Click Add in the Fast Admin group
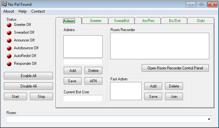 (153, 86)
